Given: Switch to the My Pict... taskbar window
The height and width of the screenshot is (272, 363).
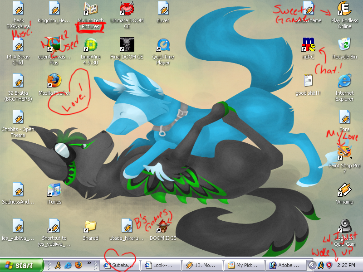Looking at the screenshot, I should [x=244, y=265].
